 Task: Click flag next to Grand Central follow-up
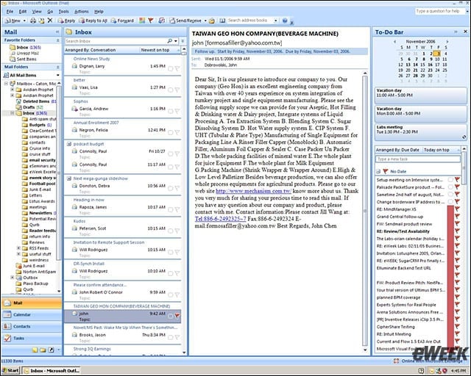pos(457,217)
